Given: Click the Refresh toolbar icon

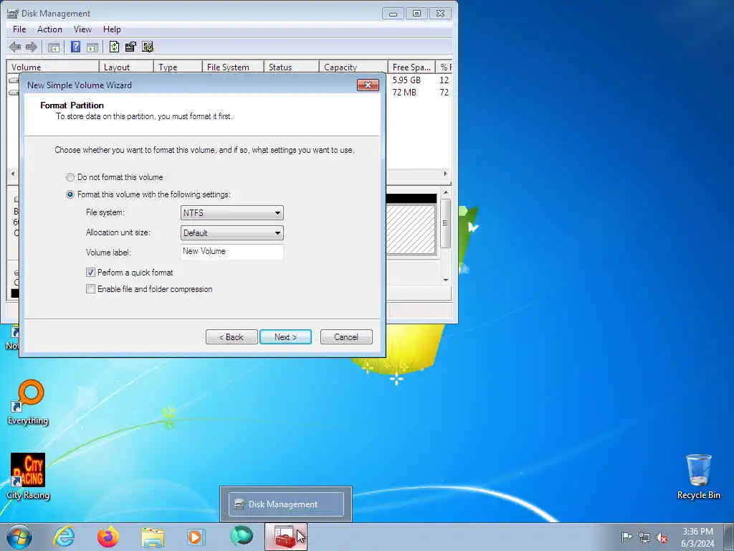Looking at the screenshot, I should coord(114,47).
